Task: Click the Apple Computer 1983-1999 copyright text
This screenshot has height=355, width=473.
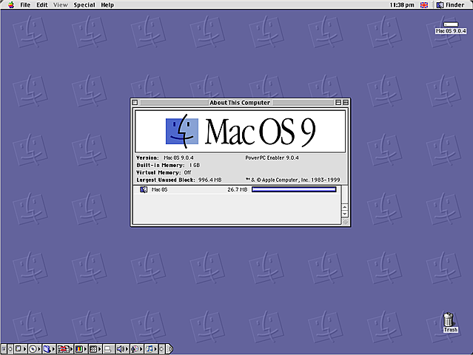Action: coord(292,180)
